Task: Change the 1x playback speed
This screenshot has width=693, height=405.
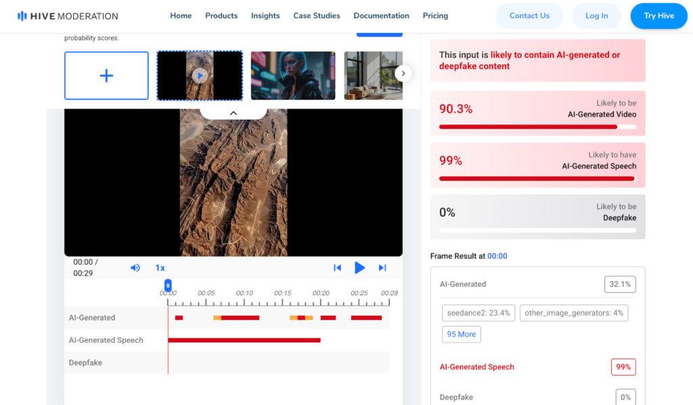Action: tap(160, 268)
